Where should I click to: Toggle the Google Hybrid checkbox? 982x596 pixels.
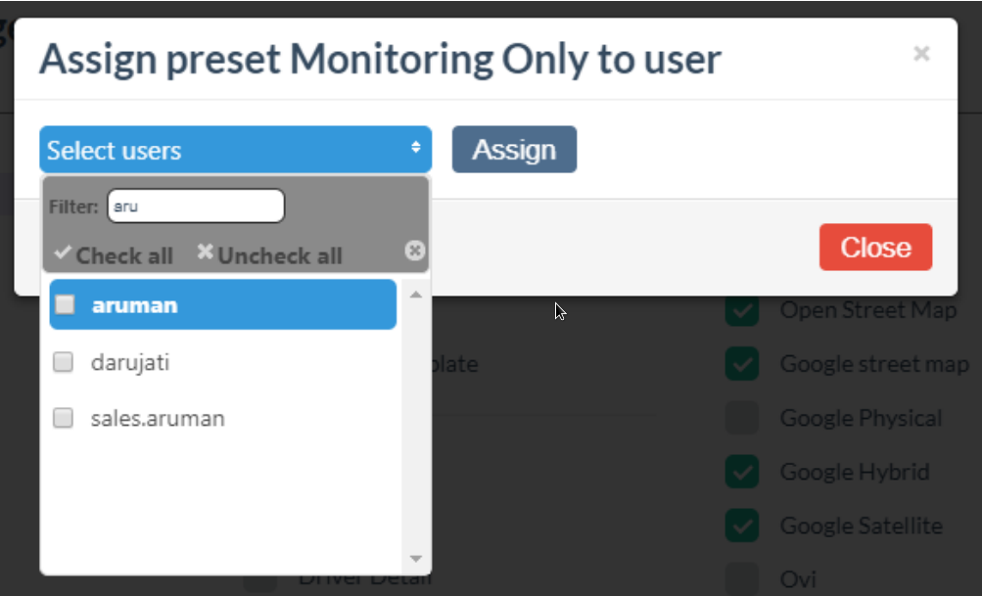[x=743, y=473]
